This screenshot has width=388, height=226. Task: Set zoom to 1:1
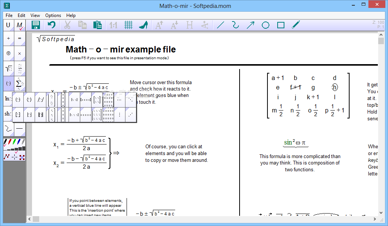113,25
